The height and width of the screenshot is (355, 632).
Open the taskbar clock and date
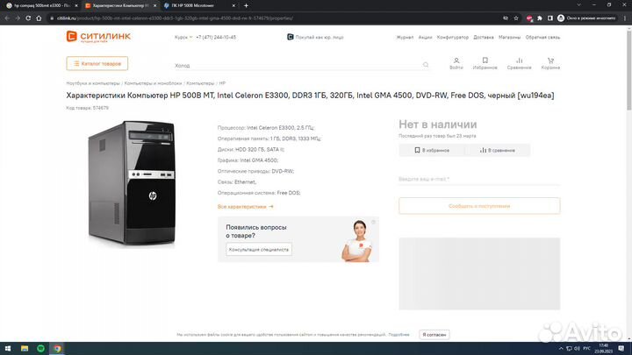click(x=603, y=349)
